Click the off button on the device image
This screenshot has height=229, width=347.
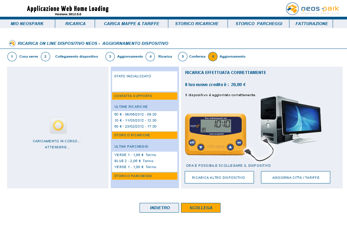tap(192, 142)
